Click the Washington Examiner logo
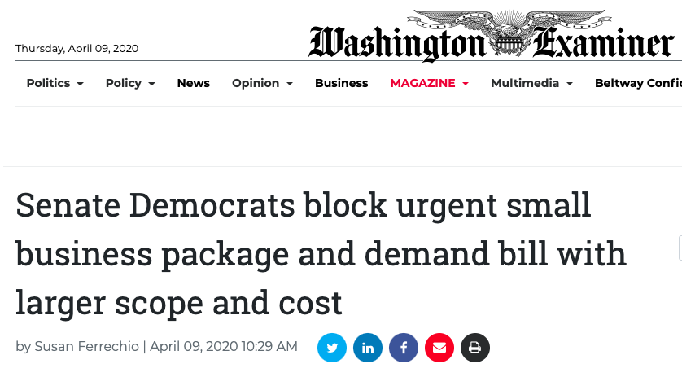Viewport: 682px width, 377px height. (492, 36)
